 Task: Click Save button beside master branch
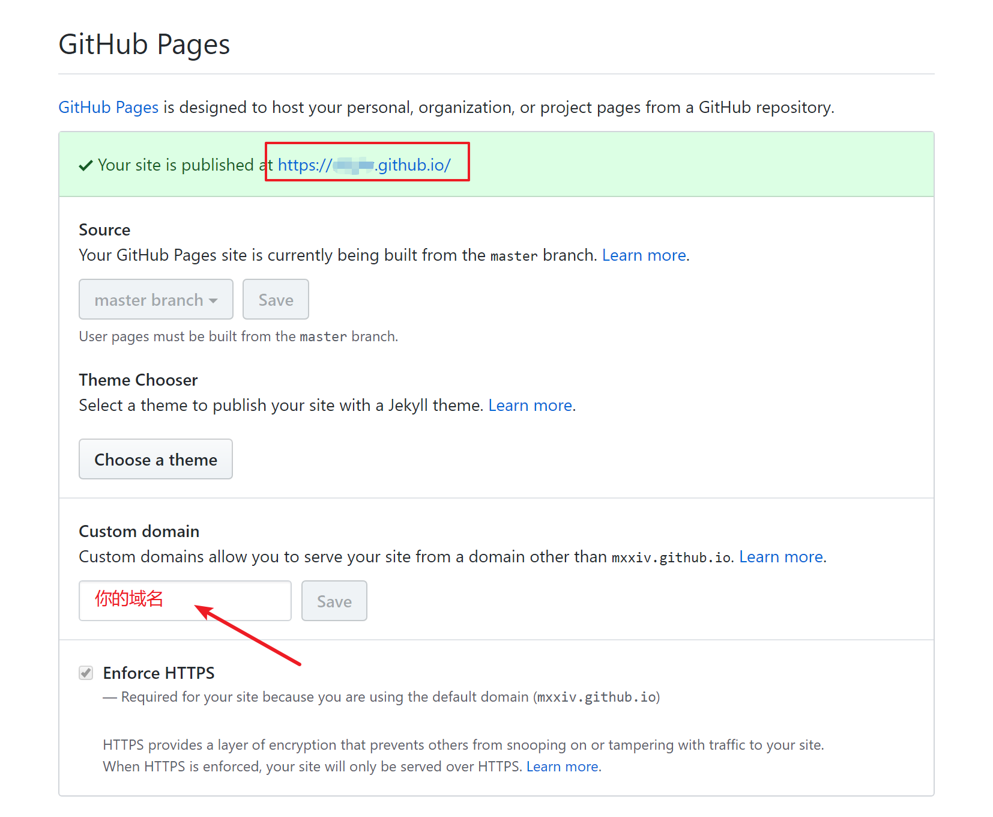[276, 299]
